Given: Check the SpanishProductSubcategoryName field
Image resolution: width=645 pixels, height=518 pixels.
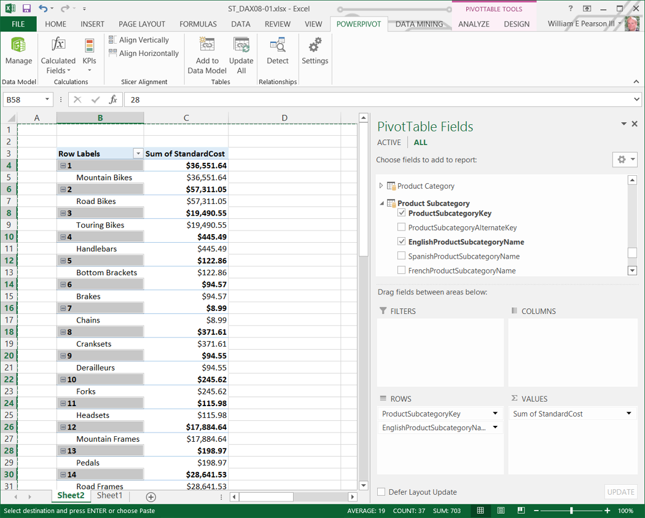Looking at the screenshot, I should pos(402,256).
